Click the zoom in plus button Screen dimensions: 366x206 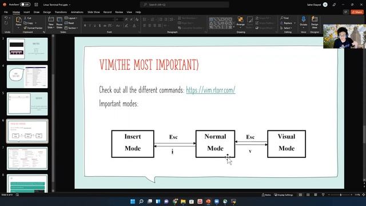tap(351, 195)
